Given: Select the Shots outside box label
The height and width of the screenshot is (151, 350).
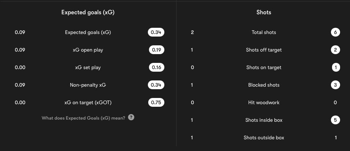Looking at the screenshot, I should pyautogui.click(x=264, y=138).
